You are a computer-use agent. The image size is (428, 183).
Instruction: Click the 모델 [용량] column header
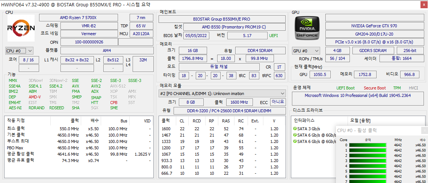click(360, 121)
